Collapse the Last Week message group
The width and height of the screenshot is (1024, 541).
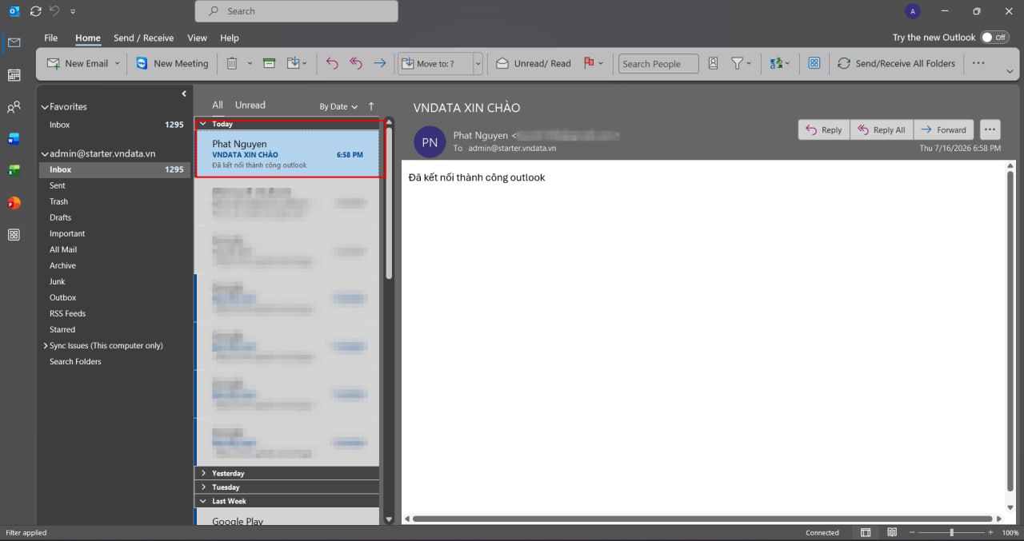pyautogui.click(x=204, y=501)
